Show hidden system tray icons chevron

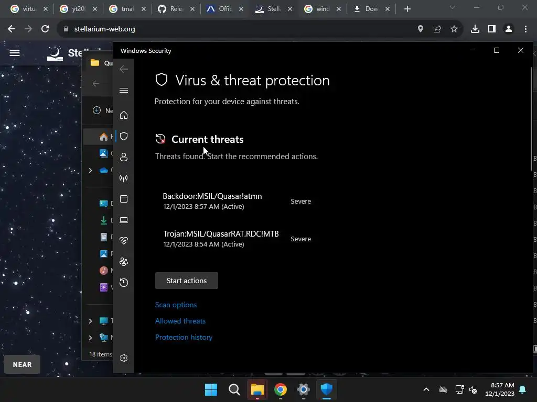426,389
